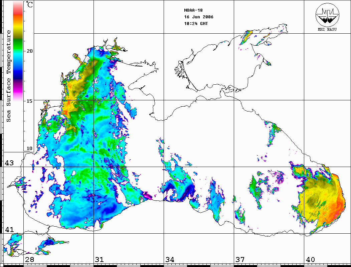Click the latitude label '41'
The height and width of the screenshot is (267, 351).
click(9, 230)
